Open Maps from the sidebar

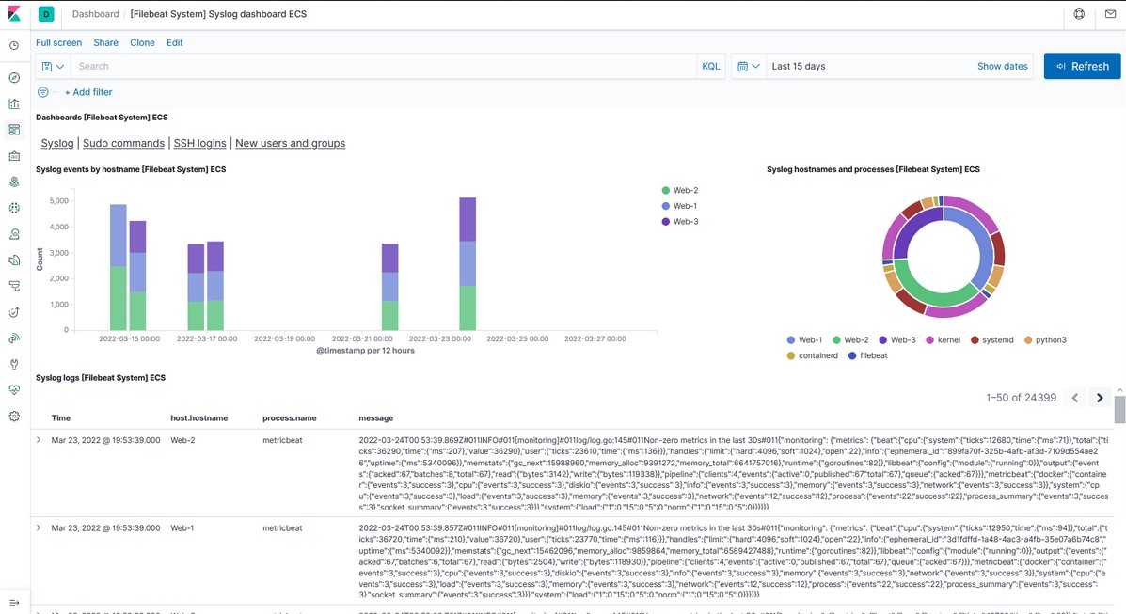14,181
